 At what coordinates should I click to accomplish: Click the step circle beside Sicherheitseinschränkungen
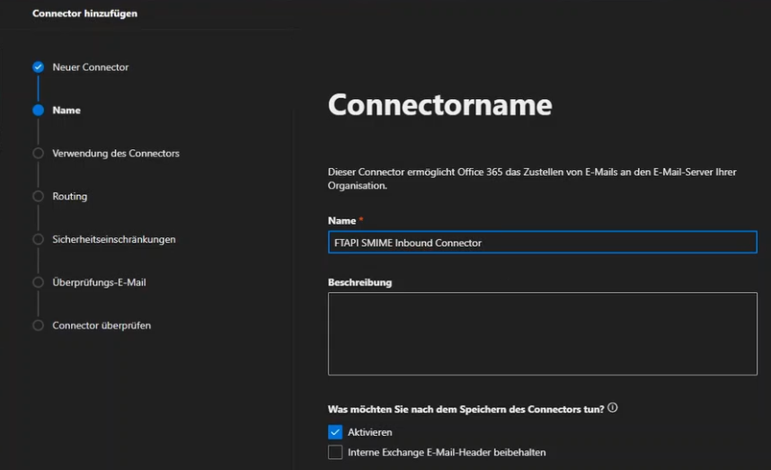[38, 239]
